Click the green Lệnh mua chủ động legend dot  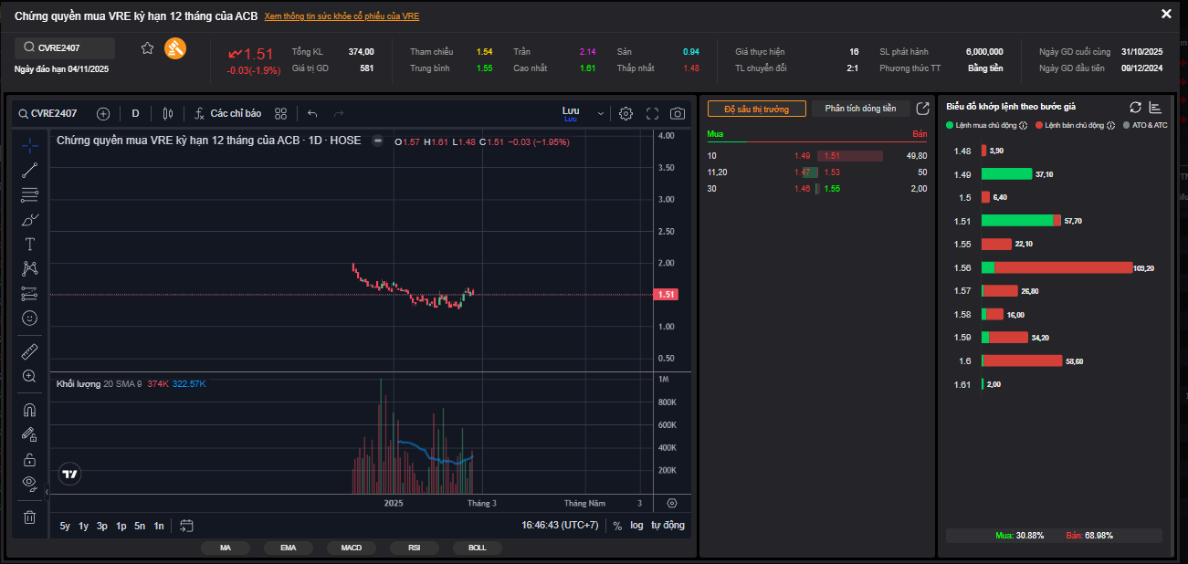tap(950, 125)
